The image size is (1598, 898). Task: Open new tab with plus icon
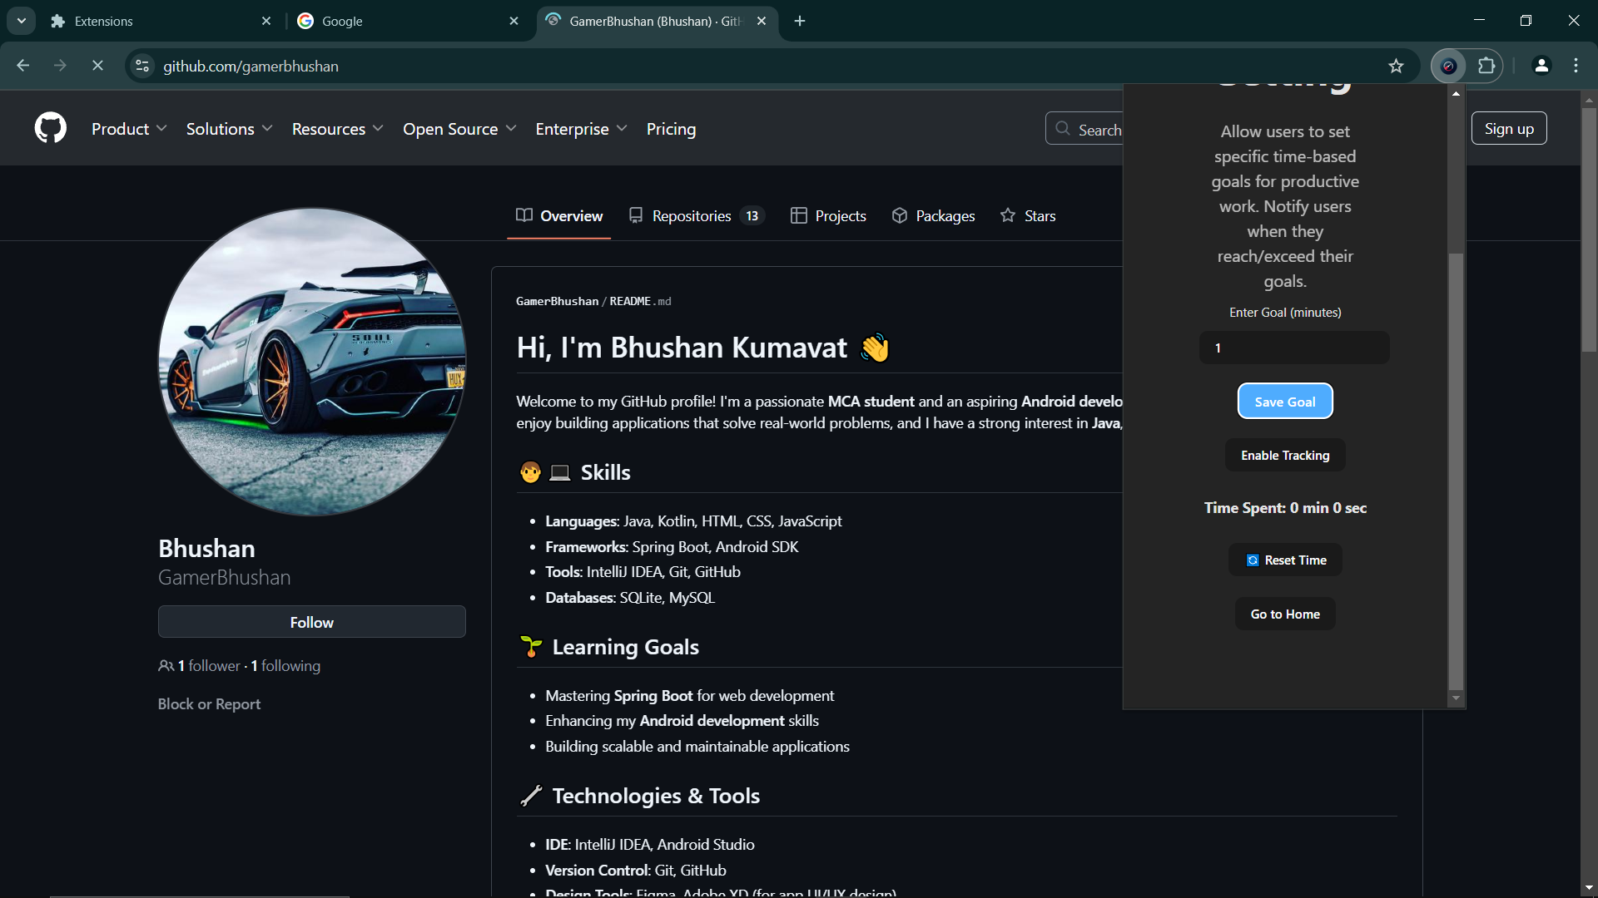(x=800, y=21)
